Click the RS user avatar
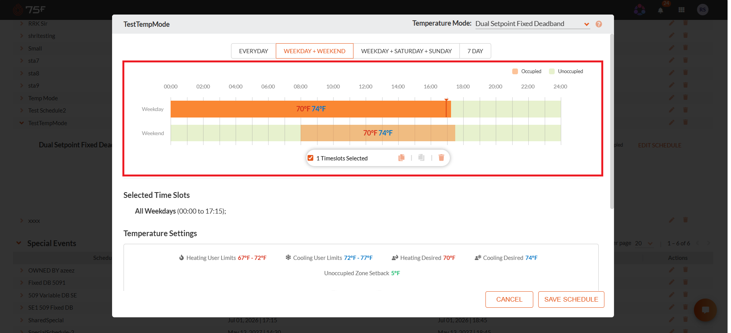 tap(702, 10)
